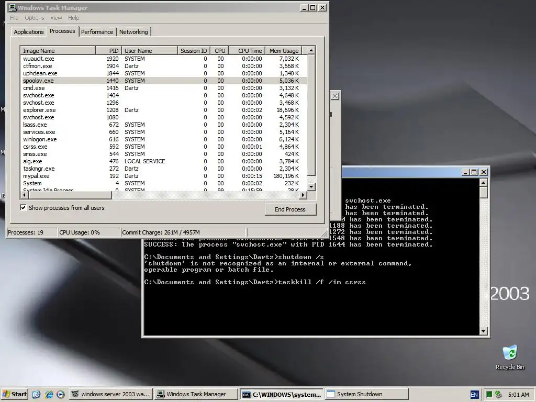This screenshot has height=402, width=536.
Task: Select the wuauclt.exe process row
Action: [164, 59]
